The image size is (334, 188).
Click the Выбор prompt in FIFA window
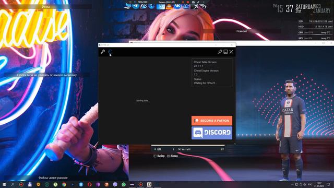click(x=159, y=156)
